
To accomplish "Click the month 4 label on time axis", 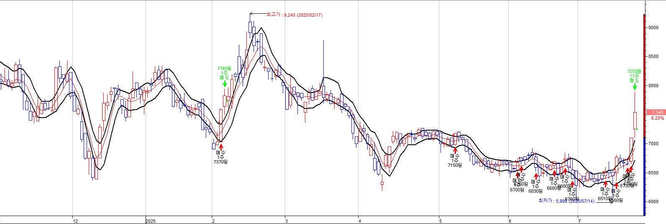I will [360, 221].
